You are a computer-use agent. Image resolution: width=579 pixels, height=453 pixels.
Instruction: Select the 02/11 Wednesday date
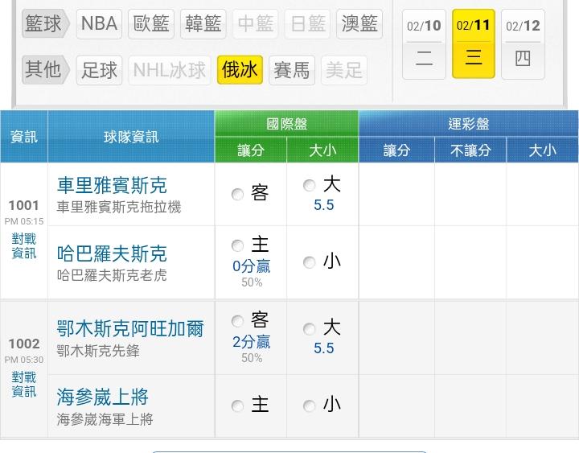(474, 43)
